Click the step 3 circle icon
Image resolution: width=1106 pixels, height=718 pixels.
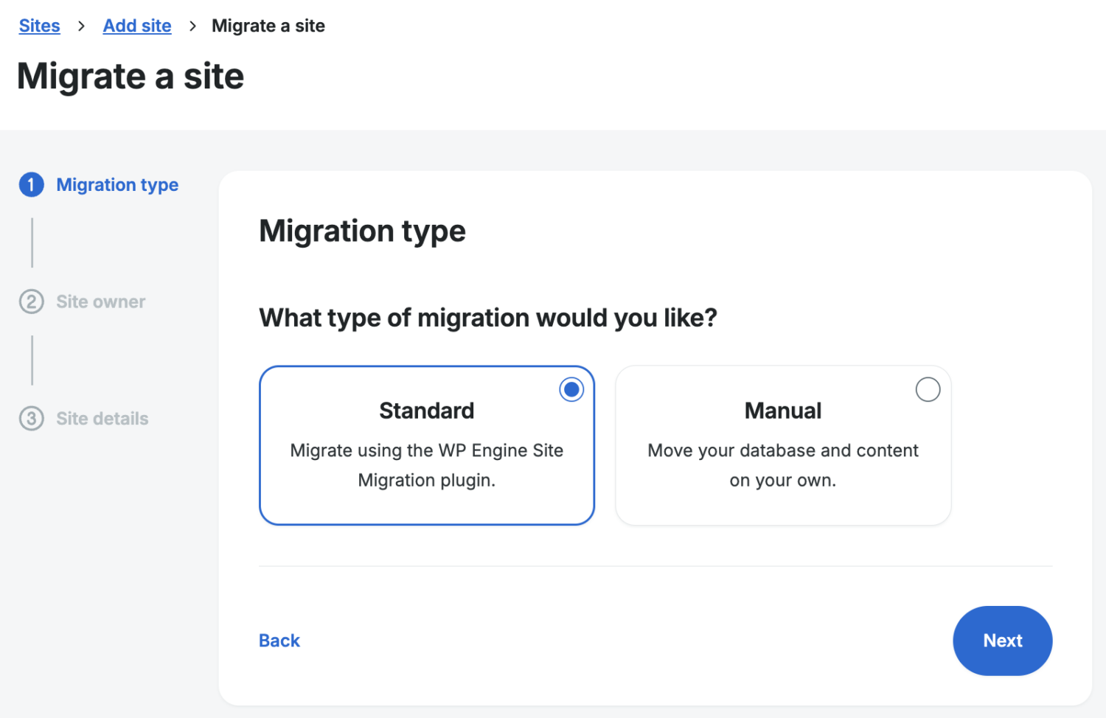click(x=31, y=419)
